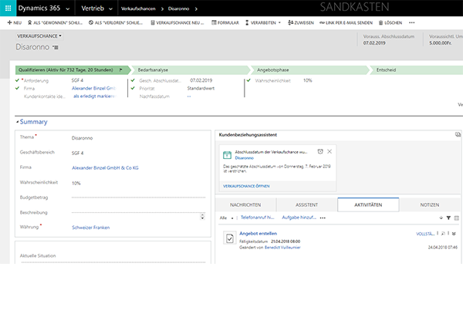Dismiss the Abschlussdatum assistant card
463x324 pixels.
330,151
